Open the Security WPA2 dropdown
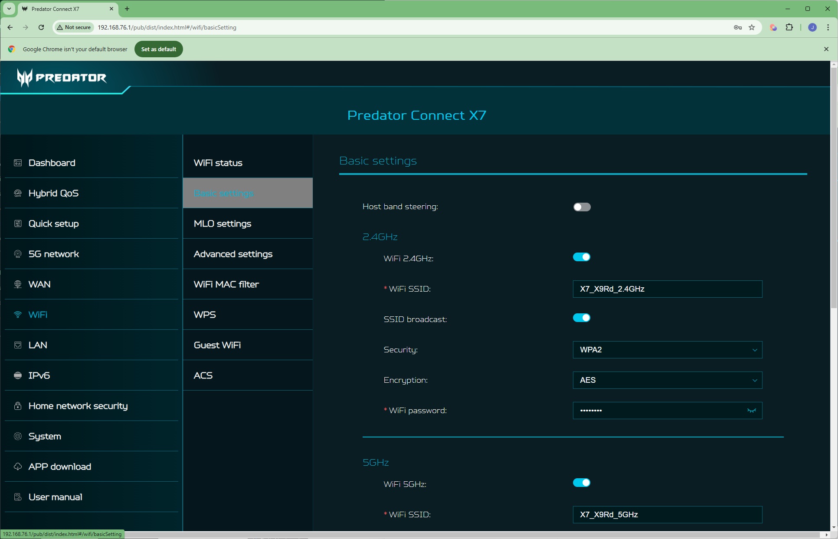The width and height of the screenshot is (838, 539). [x=667, y=350]
